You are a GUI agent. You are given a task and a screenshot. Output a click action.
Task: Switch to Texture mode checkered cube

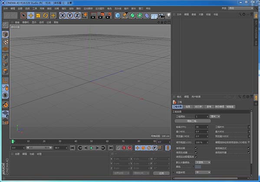click(6, 42)
